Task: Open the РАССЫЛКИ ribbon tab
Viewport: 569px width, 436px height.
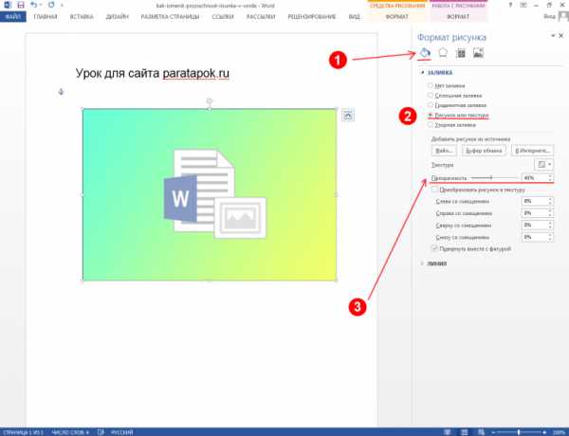Action: [261, 17]
